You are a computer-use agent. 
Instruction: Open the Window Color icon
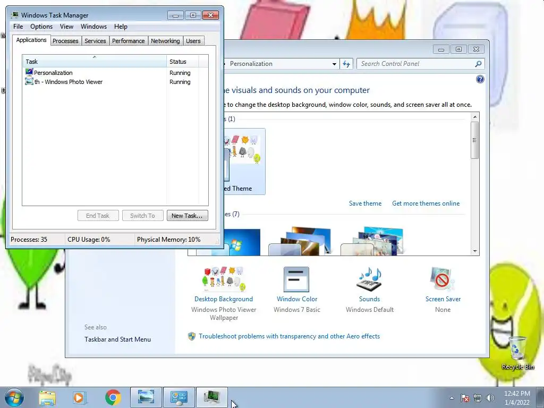click(296, 279)
